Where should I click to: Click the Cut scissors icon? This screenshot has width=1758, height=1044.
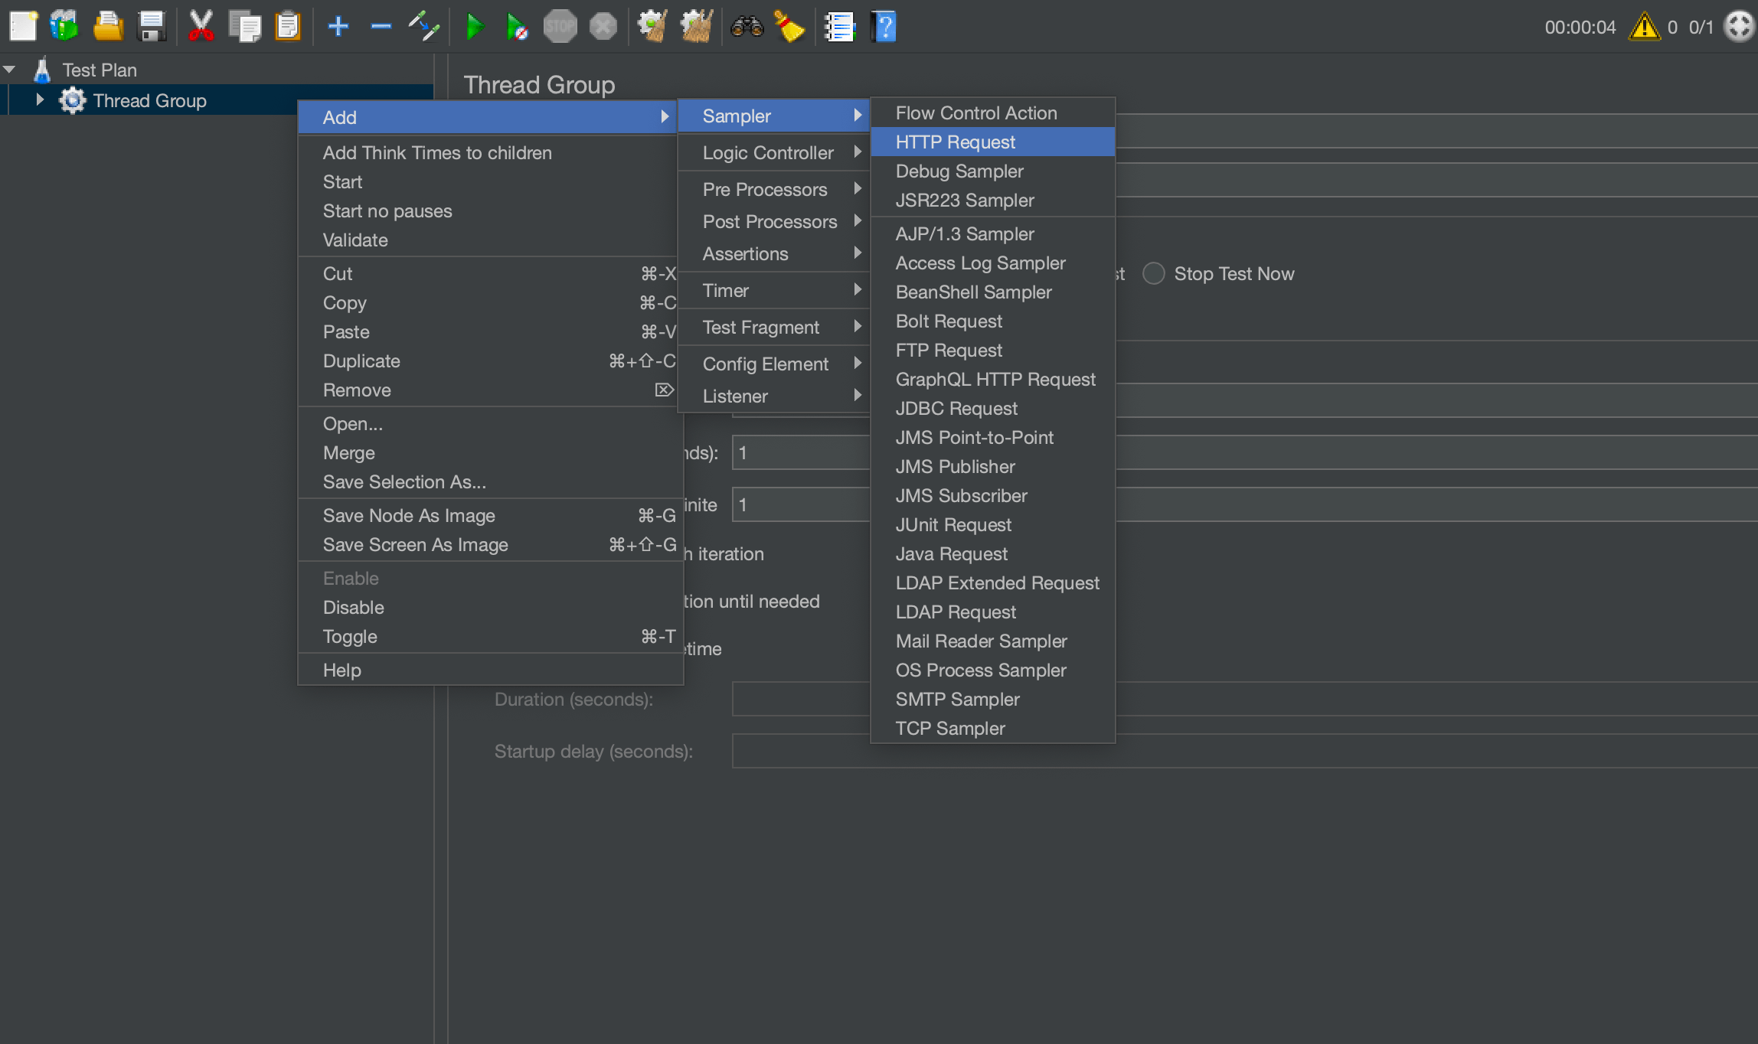coord(201,27)
